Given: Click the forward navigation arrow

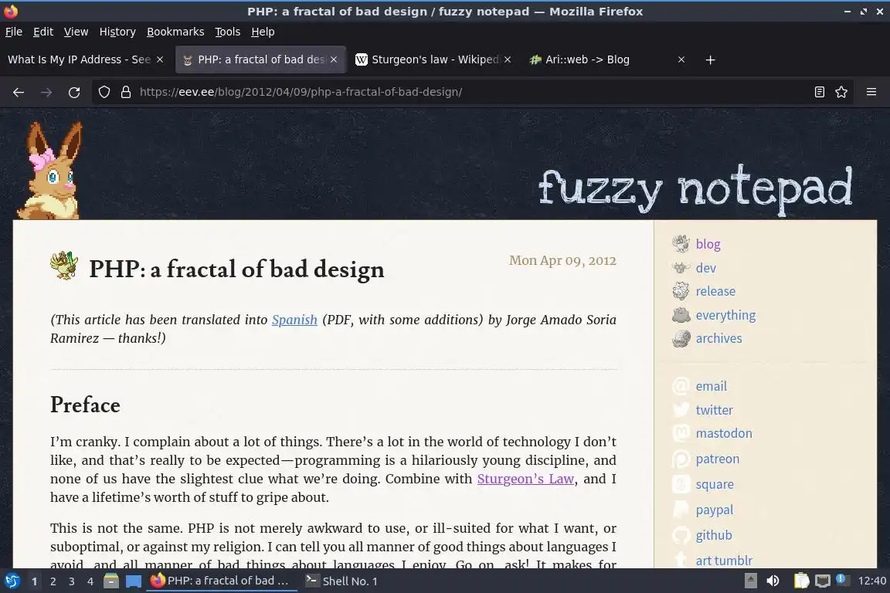Looking at the screenshot, I should click(x=46, y=92).
